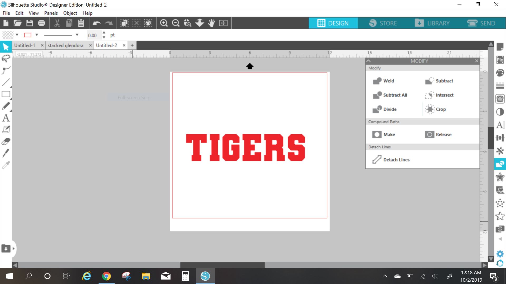The image size is (506, 284).
Task: Open the Page Setup panel
Action: click(x=500, y=47)
